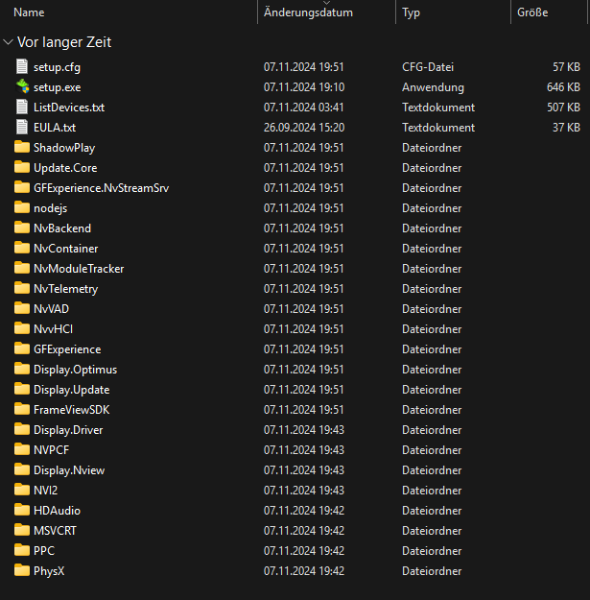Click the 'Update.Core' folder name
This screenshot has width=590, height=600.
pos(65,168)
